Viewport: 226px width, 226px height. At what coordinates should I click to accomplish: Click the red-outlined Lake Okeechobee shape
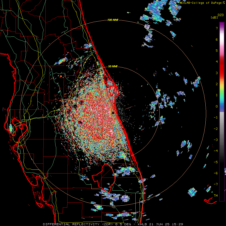104,178
